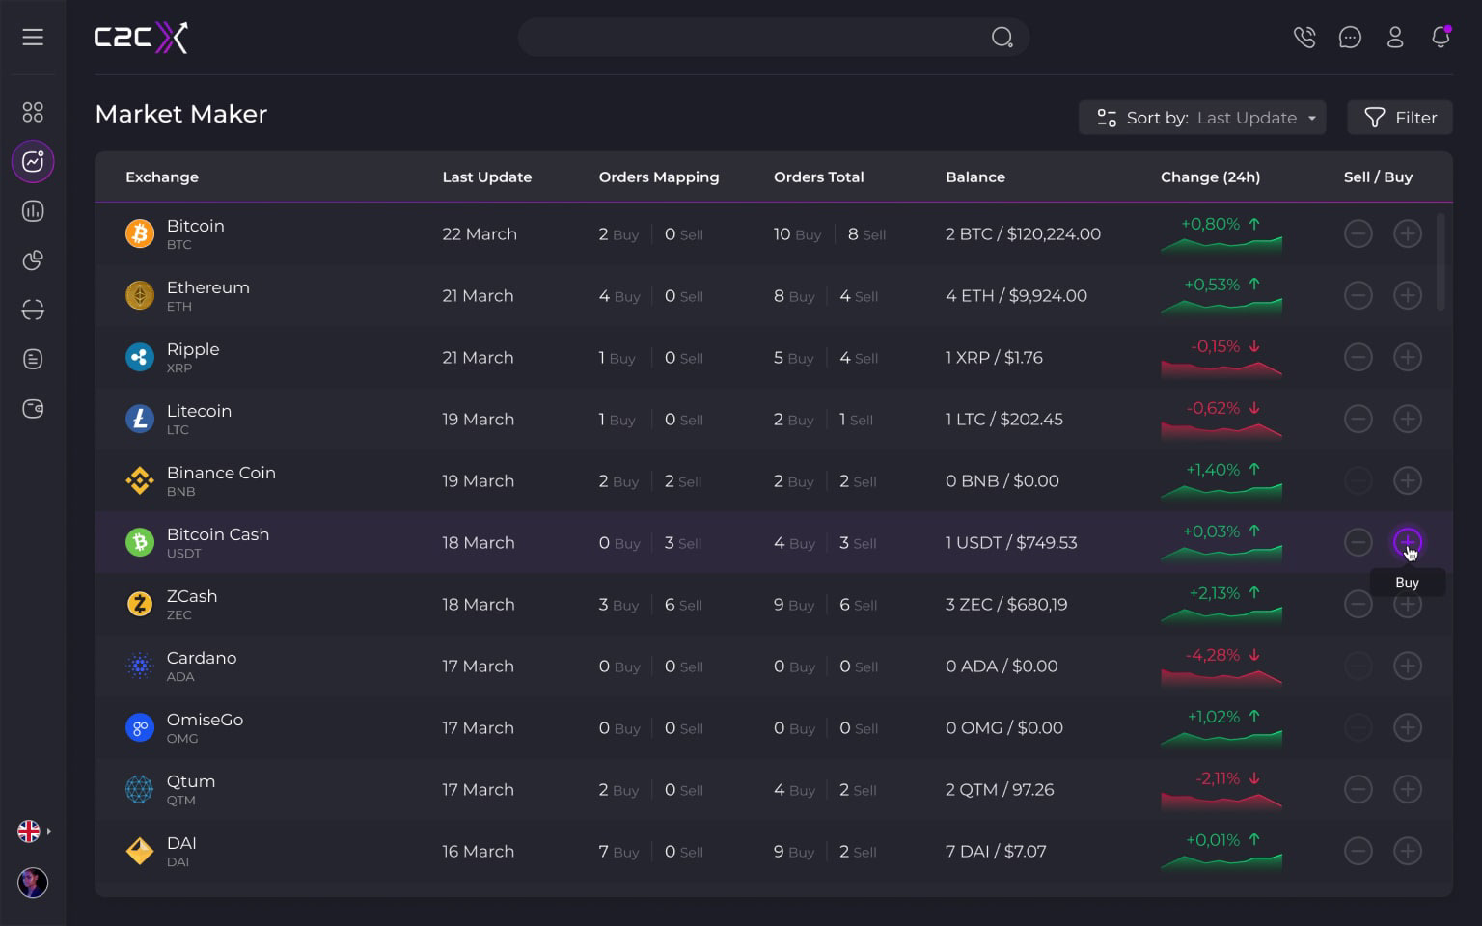1482x926 pixels.
Task: Click the Last Update column header
Action: [x=486, y=177]
